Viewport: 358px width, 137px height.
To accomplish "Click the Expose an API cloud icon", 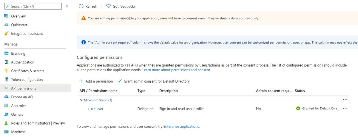I will pos(6,97).
